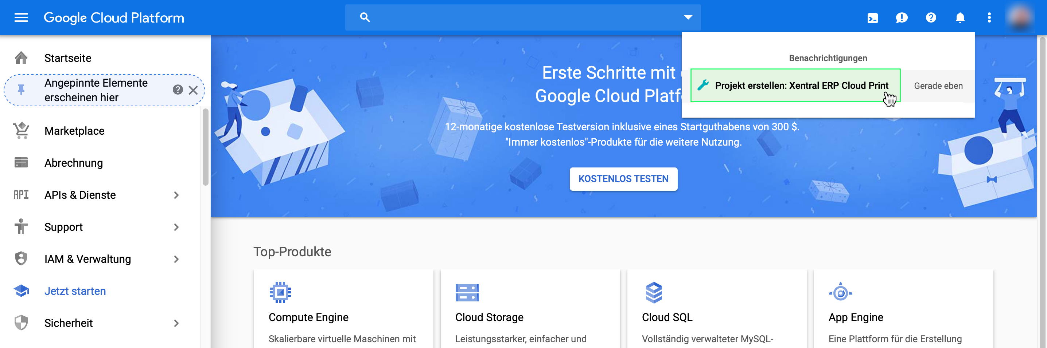
Task: Click the sidebar vertical scrollbar
Action: point(205,146)
